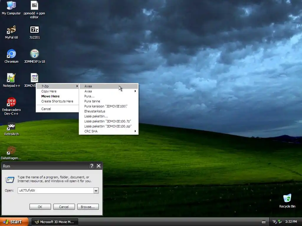Expand the CRC SHA submenu
Viewport: 302px width, 226px height.
click(109, 131)
